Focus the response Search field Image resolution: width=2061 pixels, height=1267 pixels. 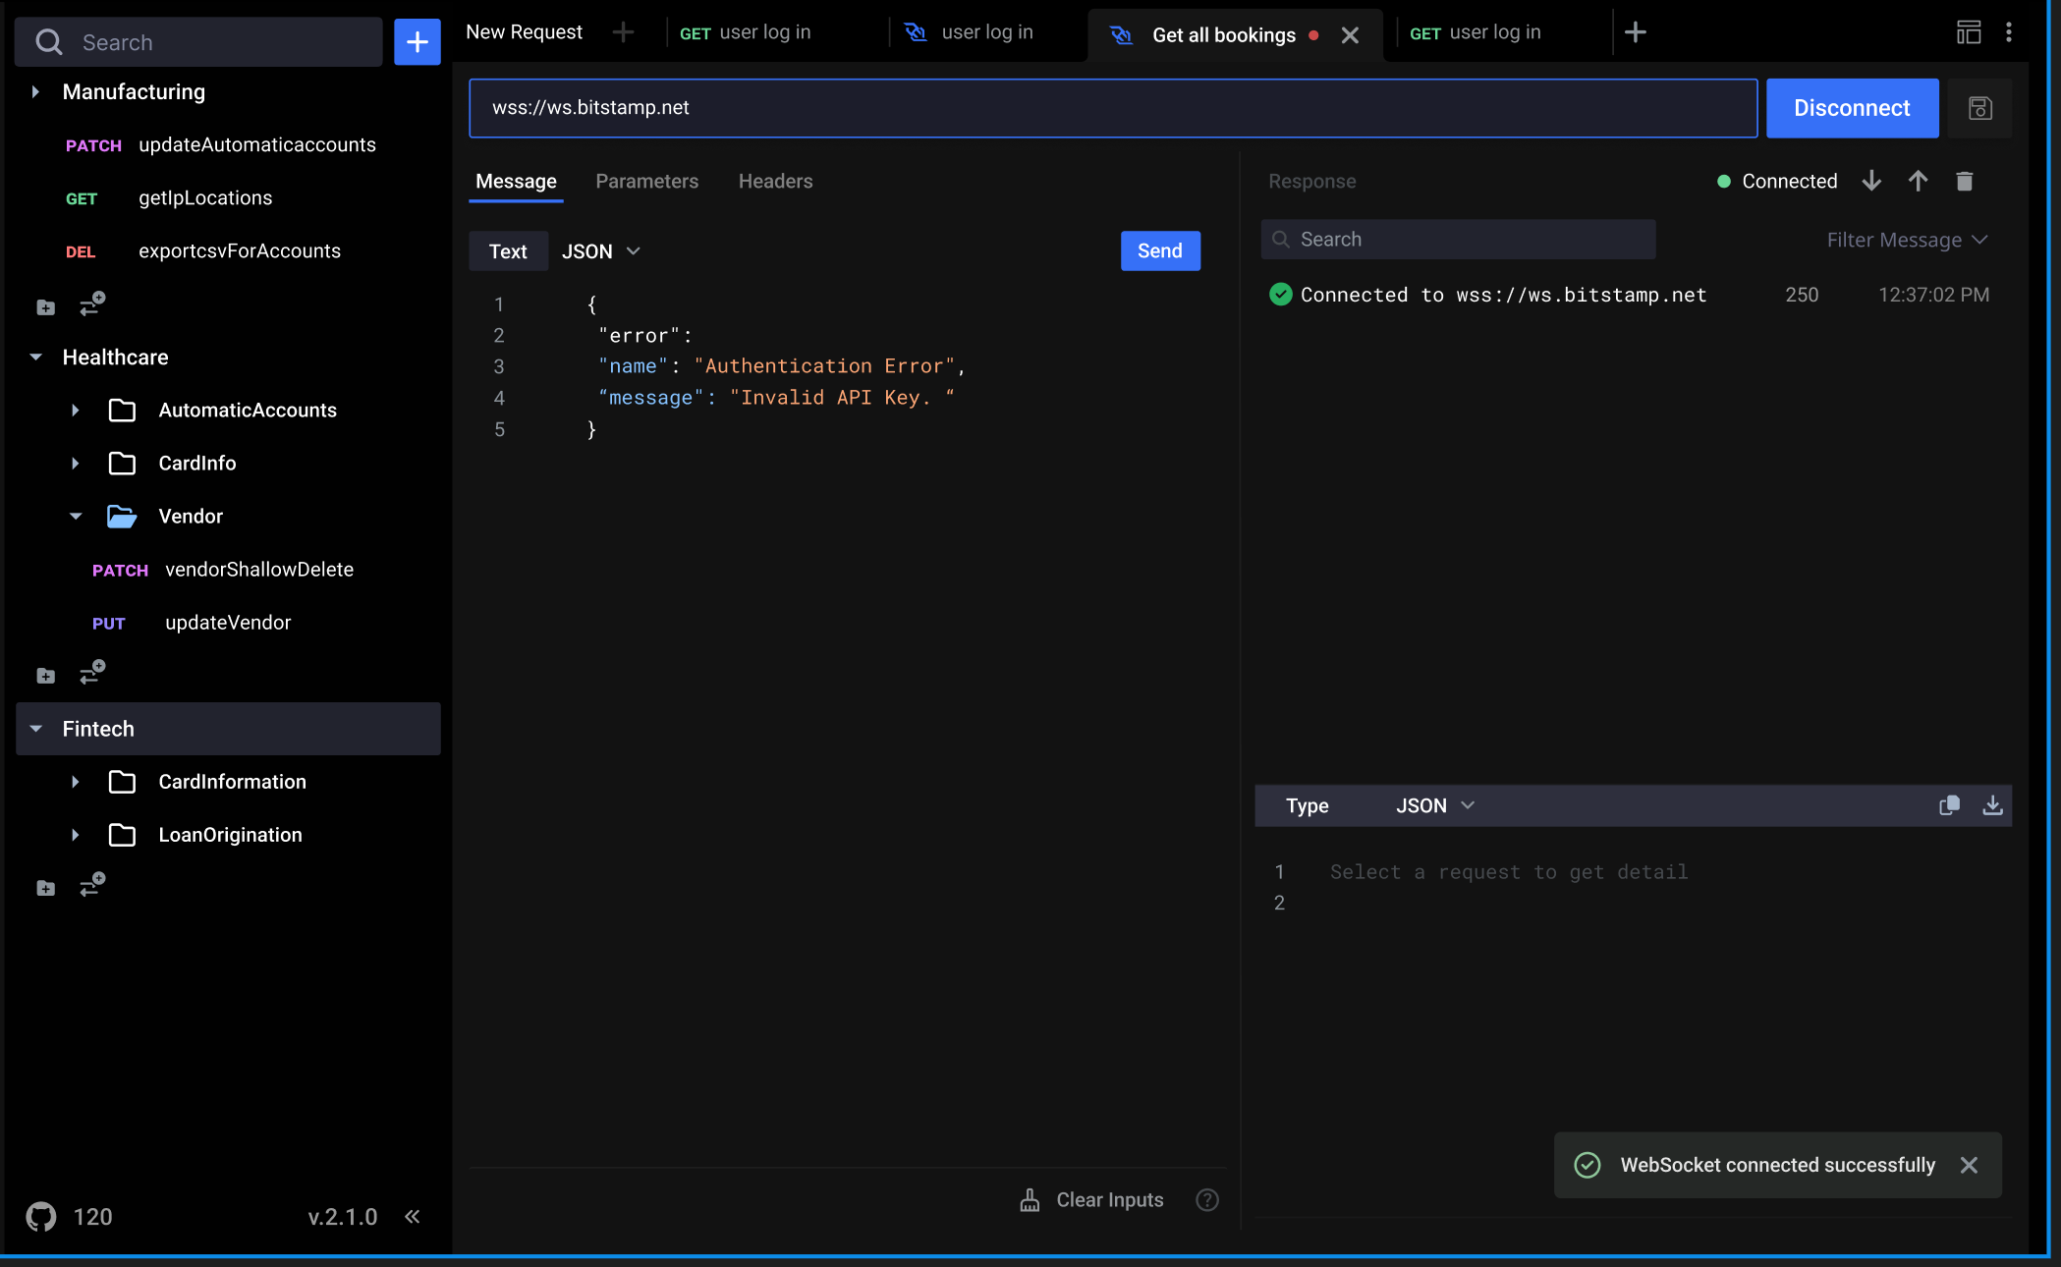click(x=1458, y=240)
